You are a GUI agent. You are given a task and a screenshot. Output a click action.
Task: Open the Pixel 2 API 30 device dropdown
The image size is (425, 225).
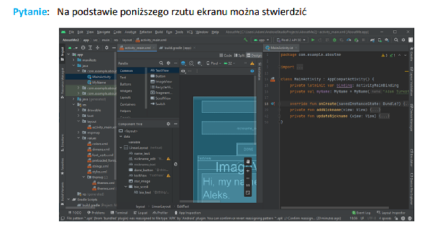tap(291, 40)
